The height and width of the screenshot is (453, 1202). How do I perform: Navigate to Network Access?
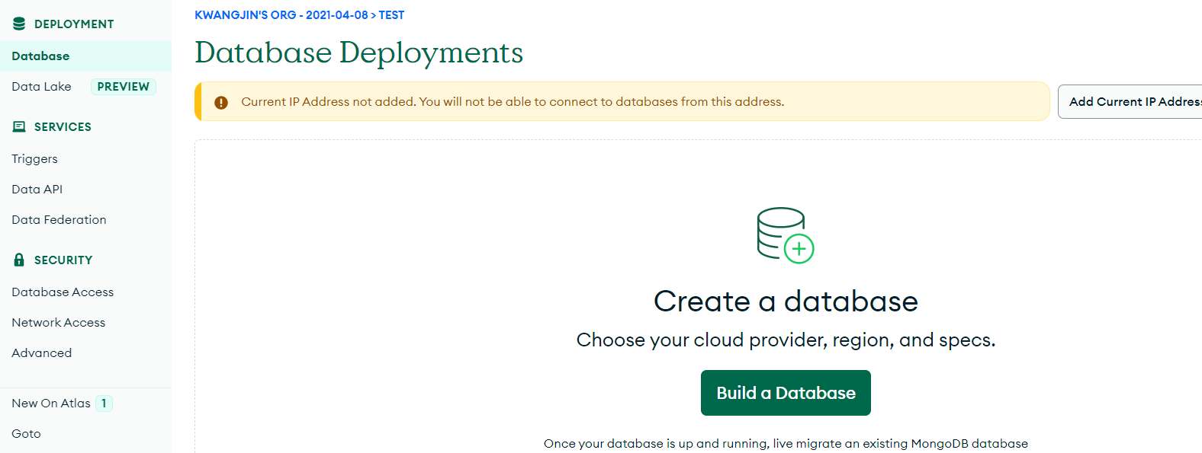tap(58, 322)
